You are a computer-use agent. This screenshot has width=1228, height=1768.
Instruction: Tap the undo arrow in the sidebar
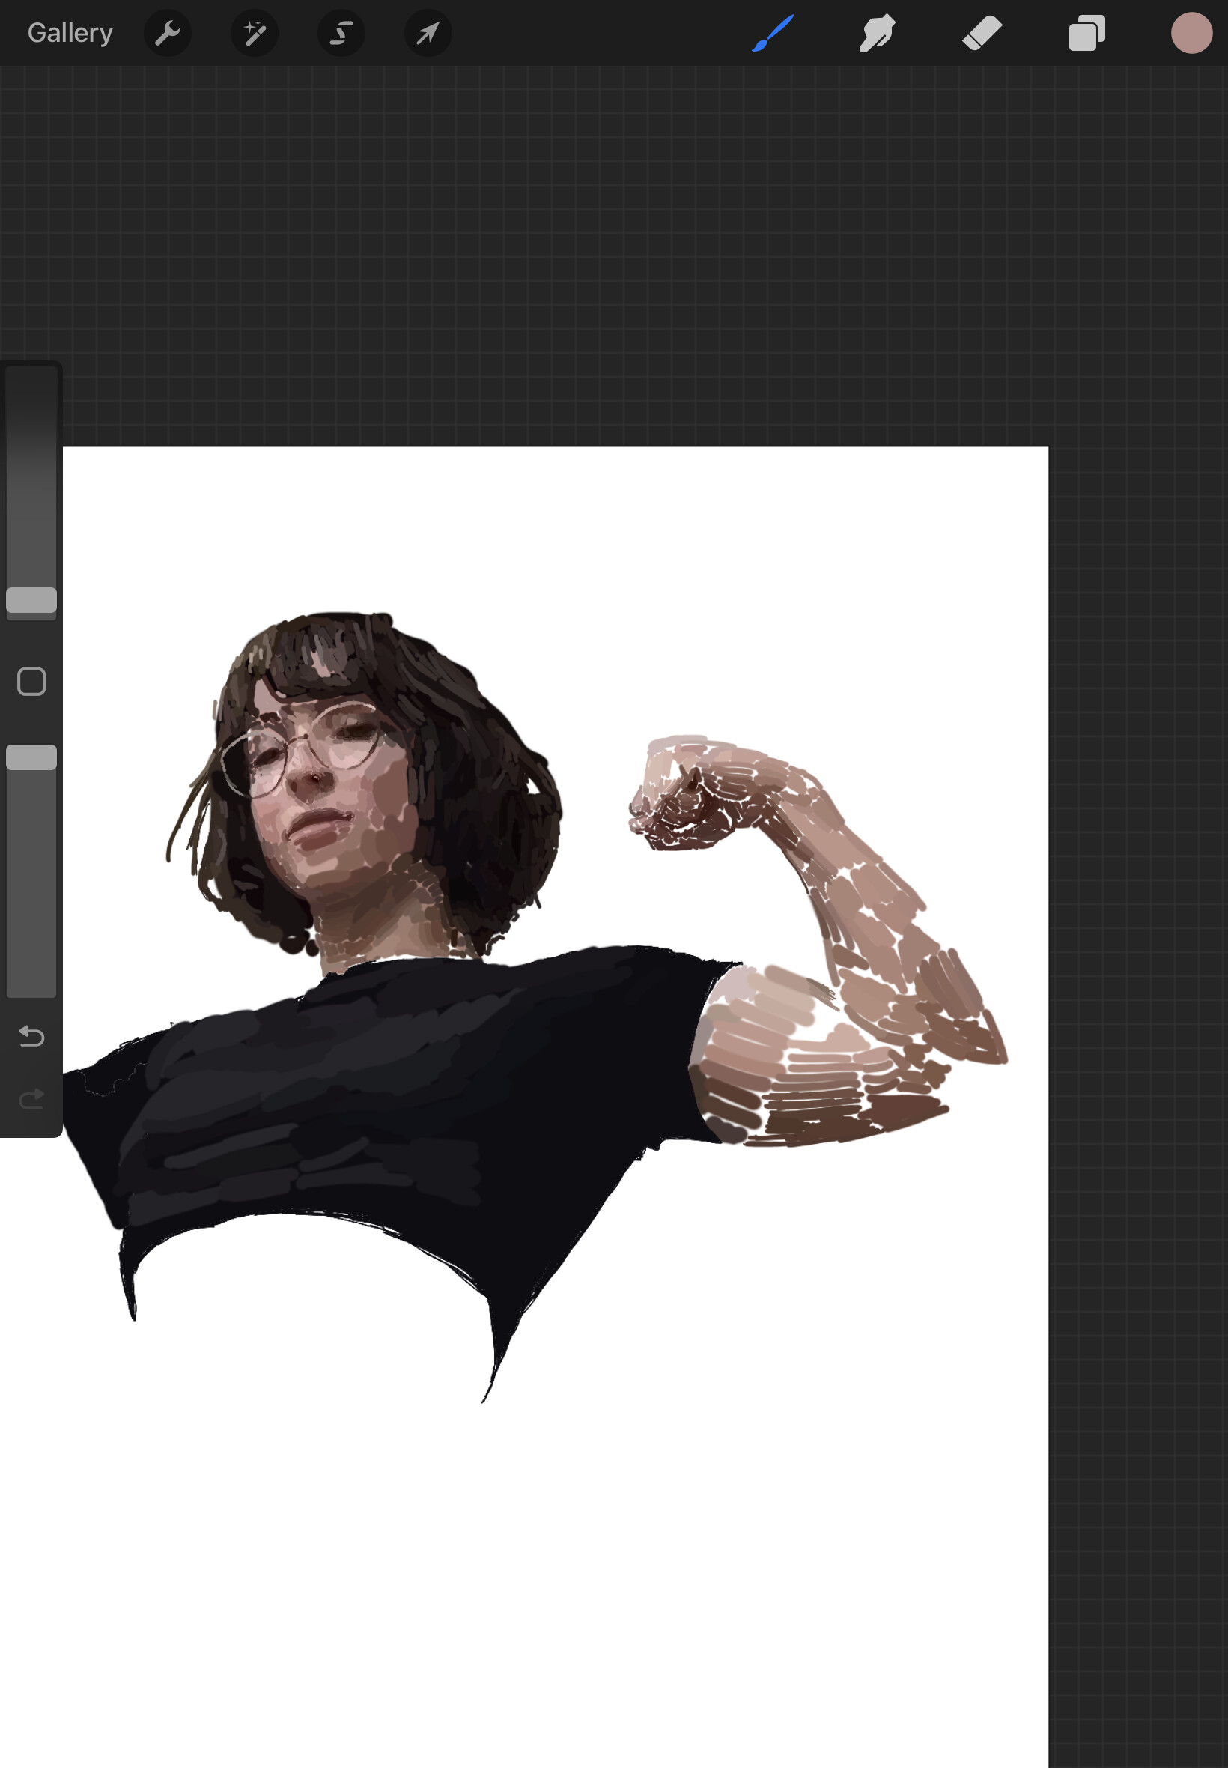(31, 1037)
